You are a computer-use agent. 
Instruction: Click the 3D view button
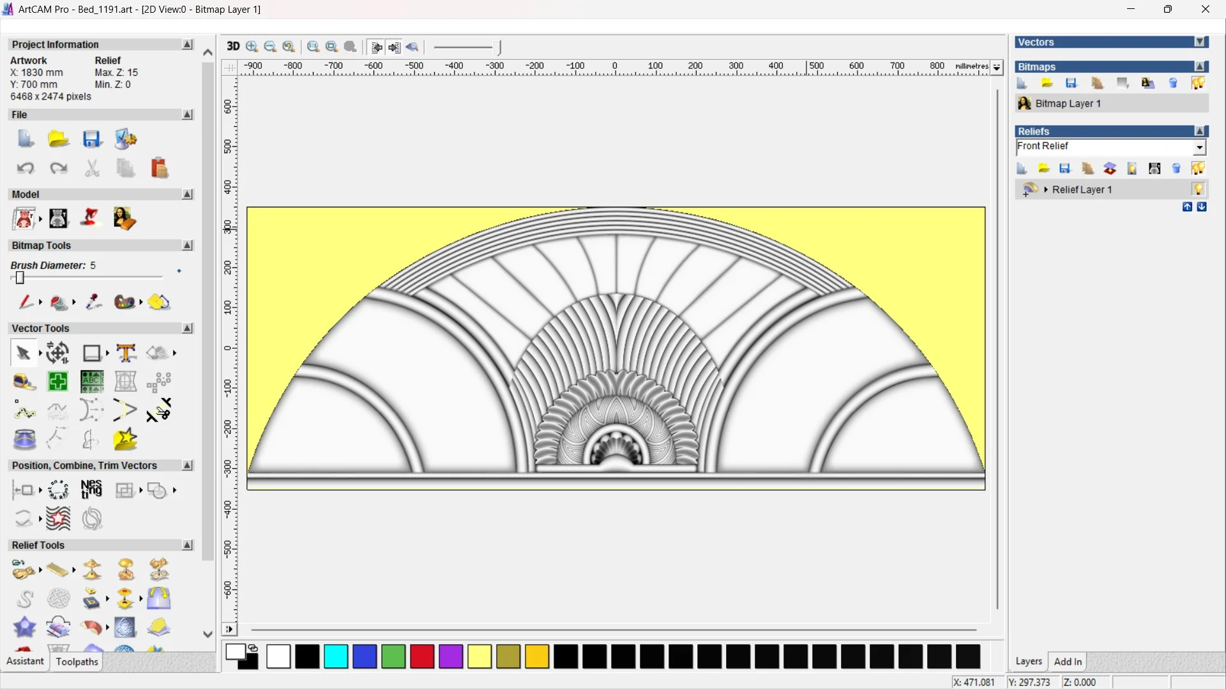point(233,47)
